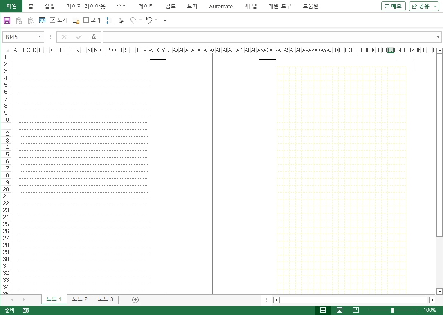Click the Name Box showing BJ45
The image size is (443, 315).
[x=20, y=37]
